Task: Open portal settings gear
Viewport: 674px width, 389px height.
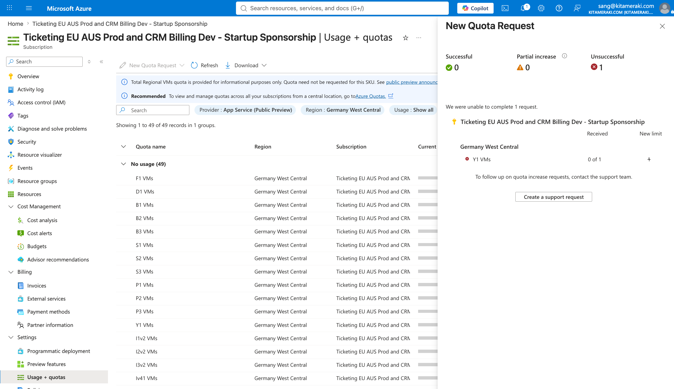Action: (541, 8)
